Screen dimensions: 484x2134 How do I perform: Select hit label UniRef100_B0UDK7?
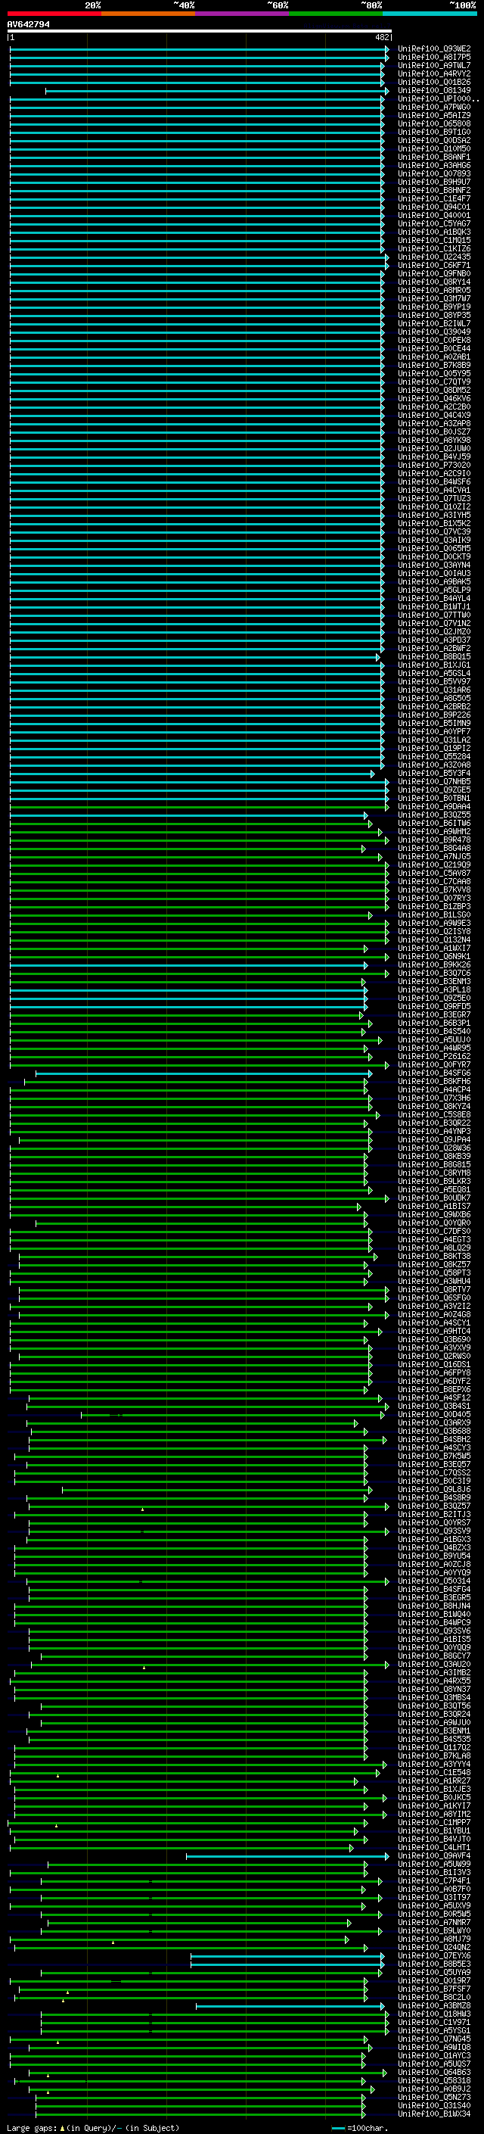coord(434,1198)
